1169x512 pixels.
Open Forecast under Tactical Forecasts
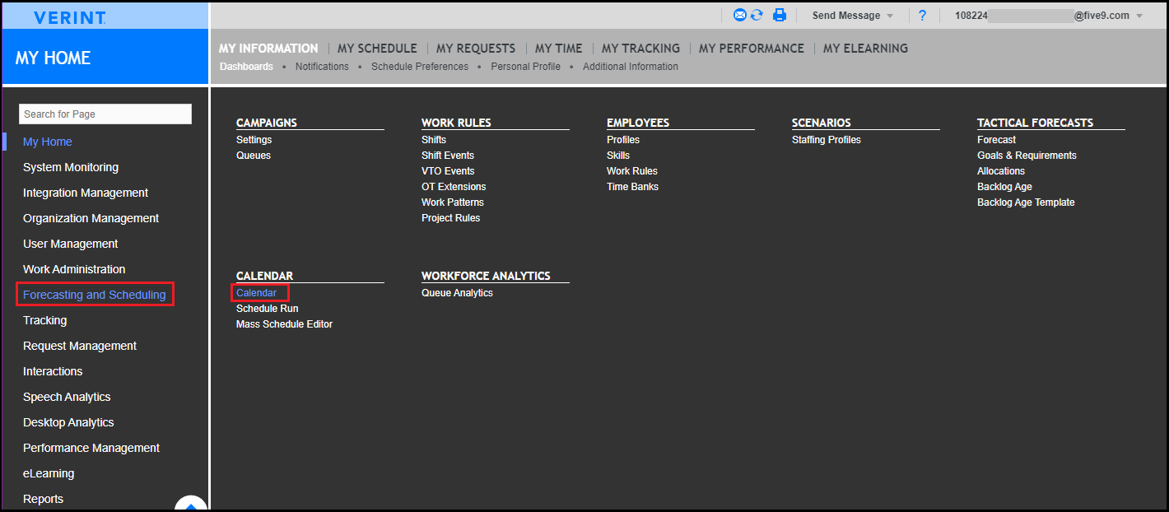997,140
